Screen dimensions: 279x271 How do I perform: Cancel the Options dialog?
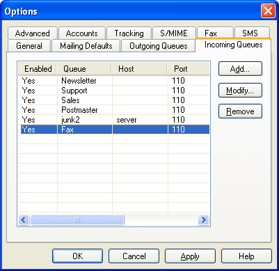(x=134, y=256)
